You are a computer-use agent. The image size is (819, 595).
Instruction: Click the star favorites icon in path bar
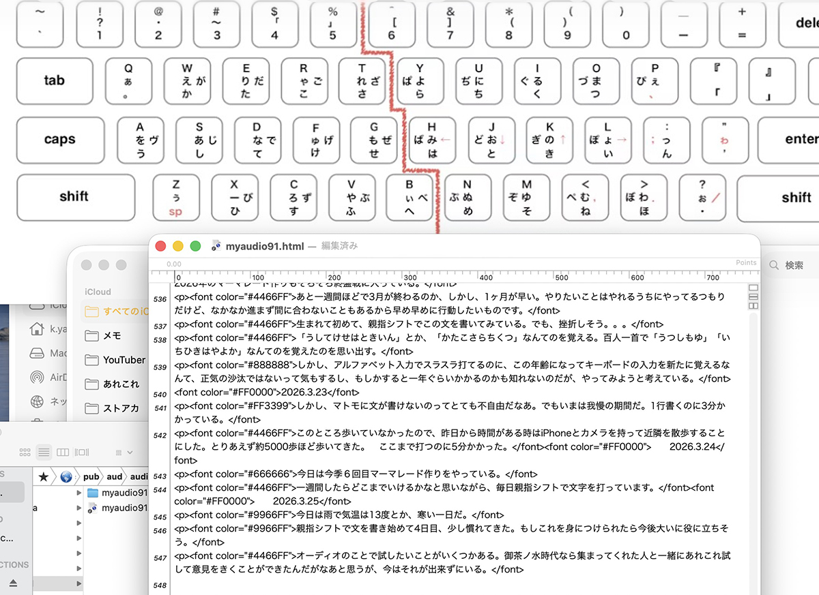[44, 476]
